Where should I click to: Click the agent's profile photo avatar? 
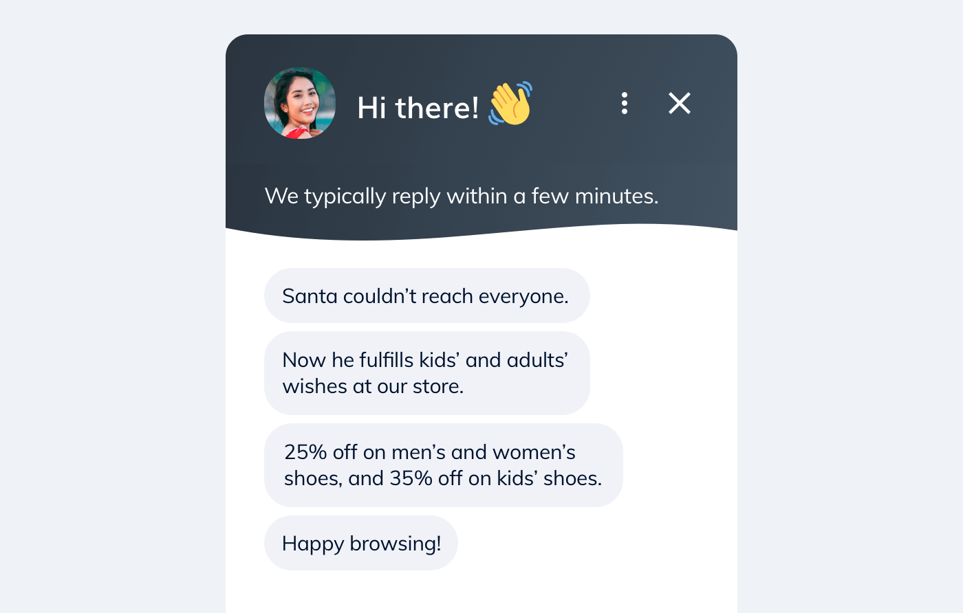coord(300,103)
